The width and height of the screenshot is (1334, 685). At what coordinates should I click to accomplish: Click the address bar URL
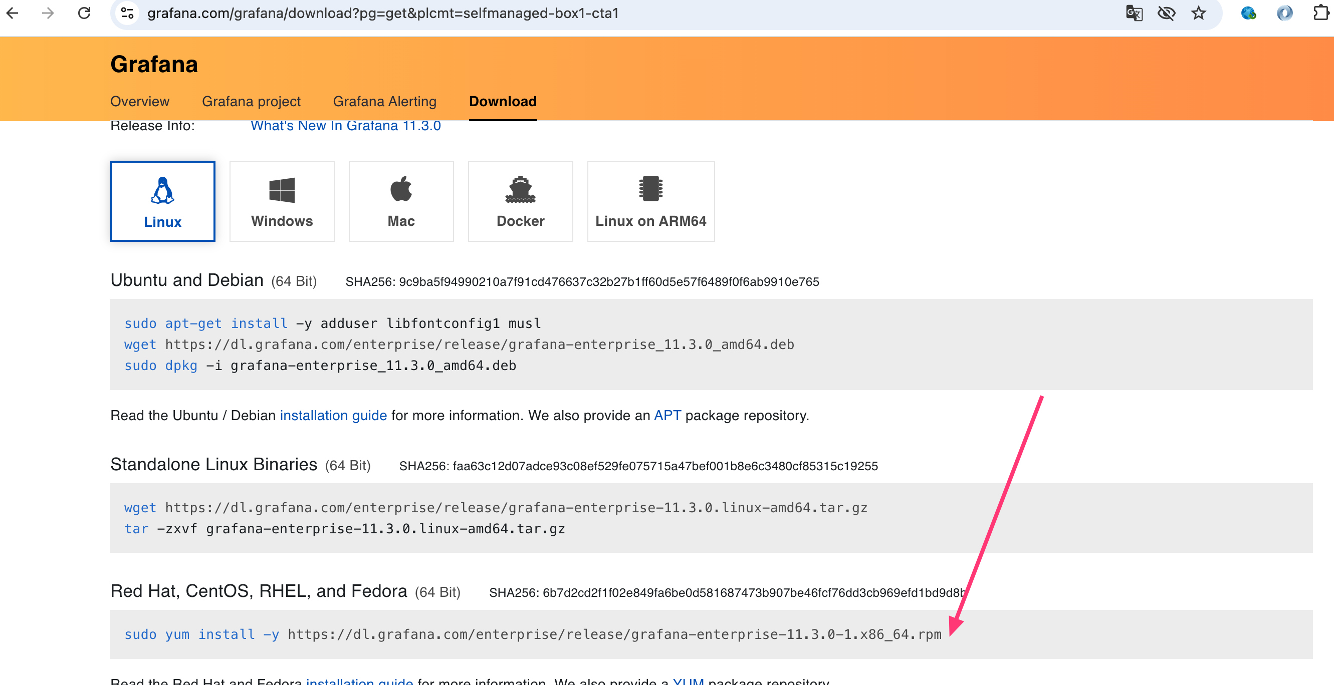point(383,13)
